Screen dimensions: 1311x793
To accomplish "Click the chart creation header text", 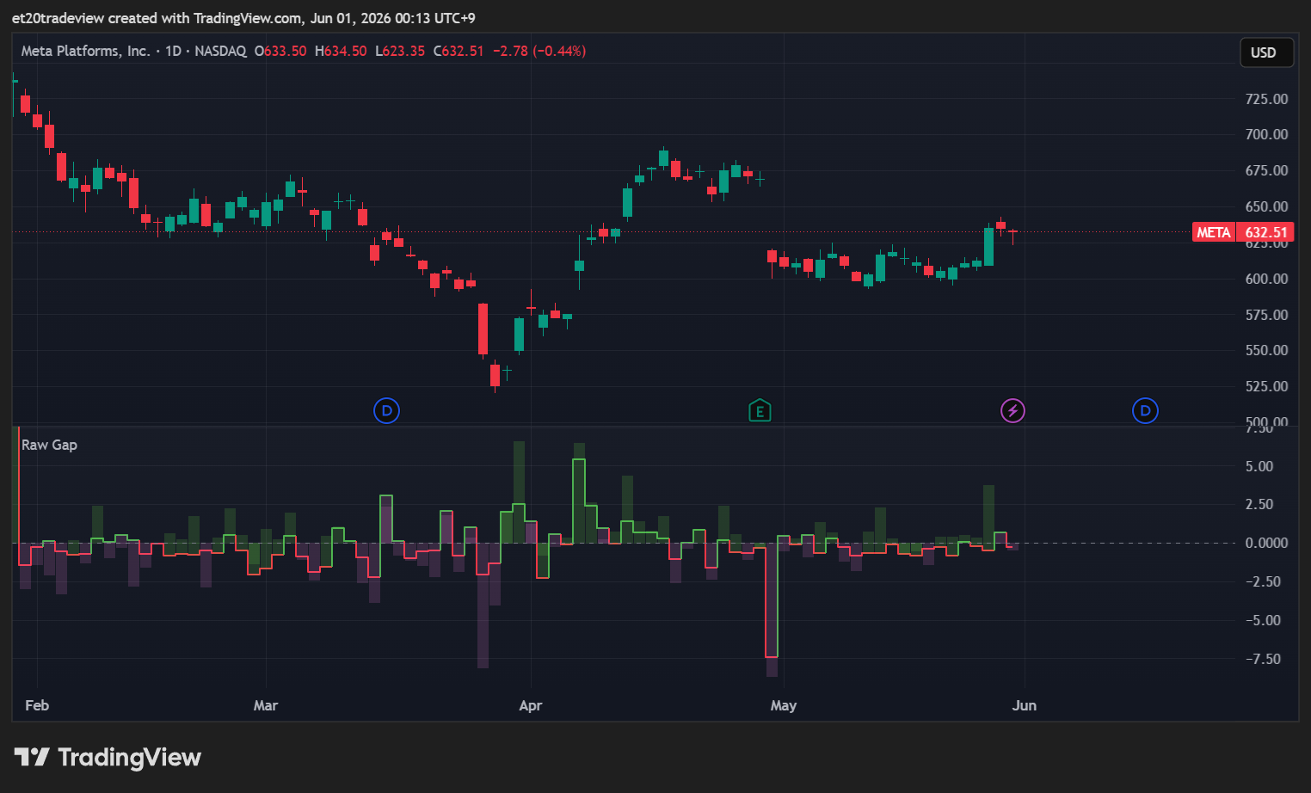I will pyautogui.click(x=243, y=18).
